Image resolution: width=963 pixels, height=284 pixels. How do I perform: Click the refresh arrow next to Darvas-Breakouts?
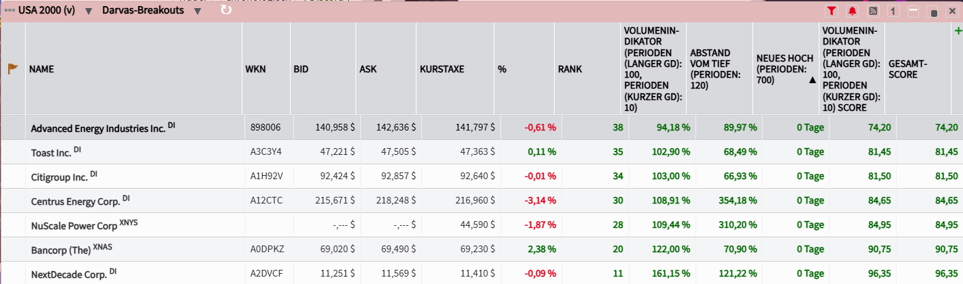point(226,9)
